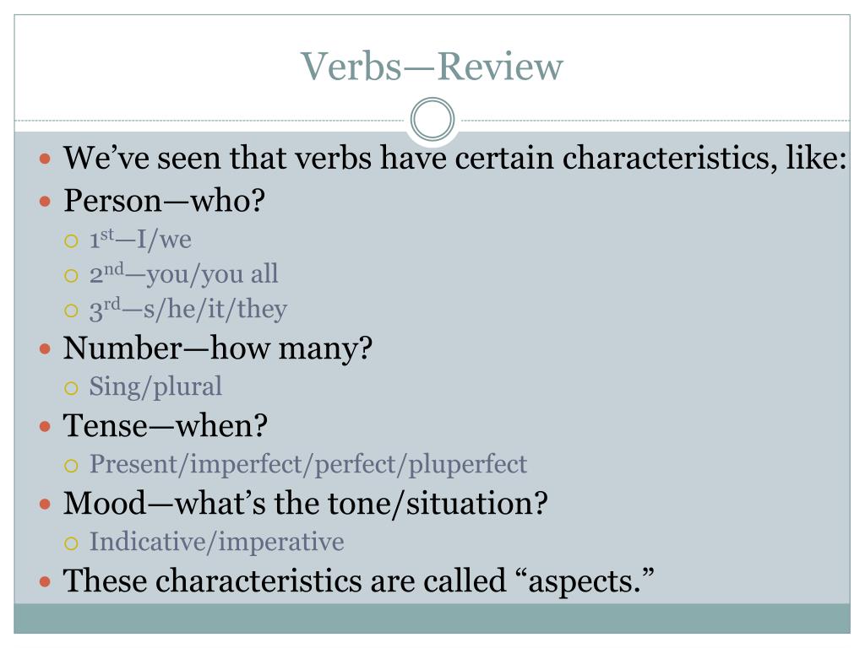Click the text line Person—who?
The width and height of the screenshot is (865, 648).
[x=165, y=200]
